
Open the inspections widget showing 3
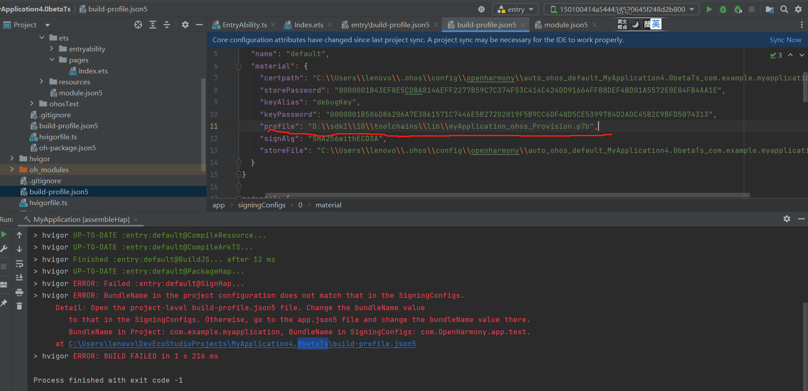(776, 55)
